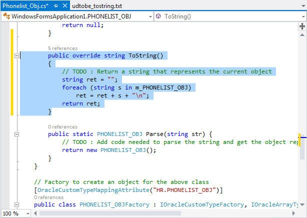Open the ToString() member navigation dropdown
The height and width of the screenshot is (218, 307).
pyautogui.click(x=303, y=16)
